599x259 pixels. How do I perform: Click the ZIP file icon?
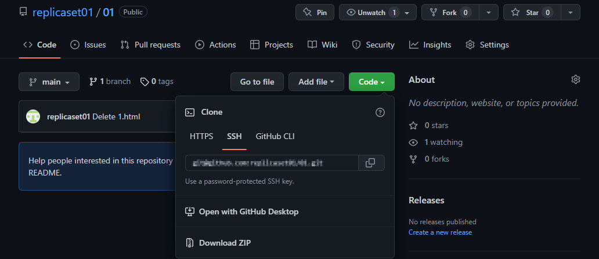pyautogui.click(x=190, y=243)
